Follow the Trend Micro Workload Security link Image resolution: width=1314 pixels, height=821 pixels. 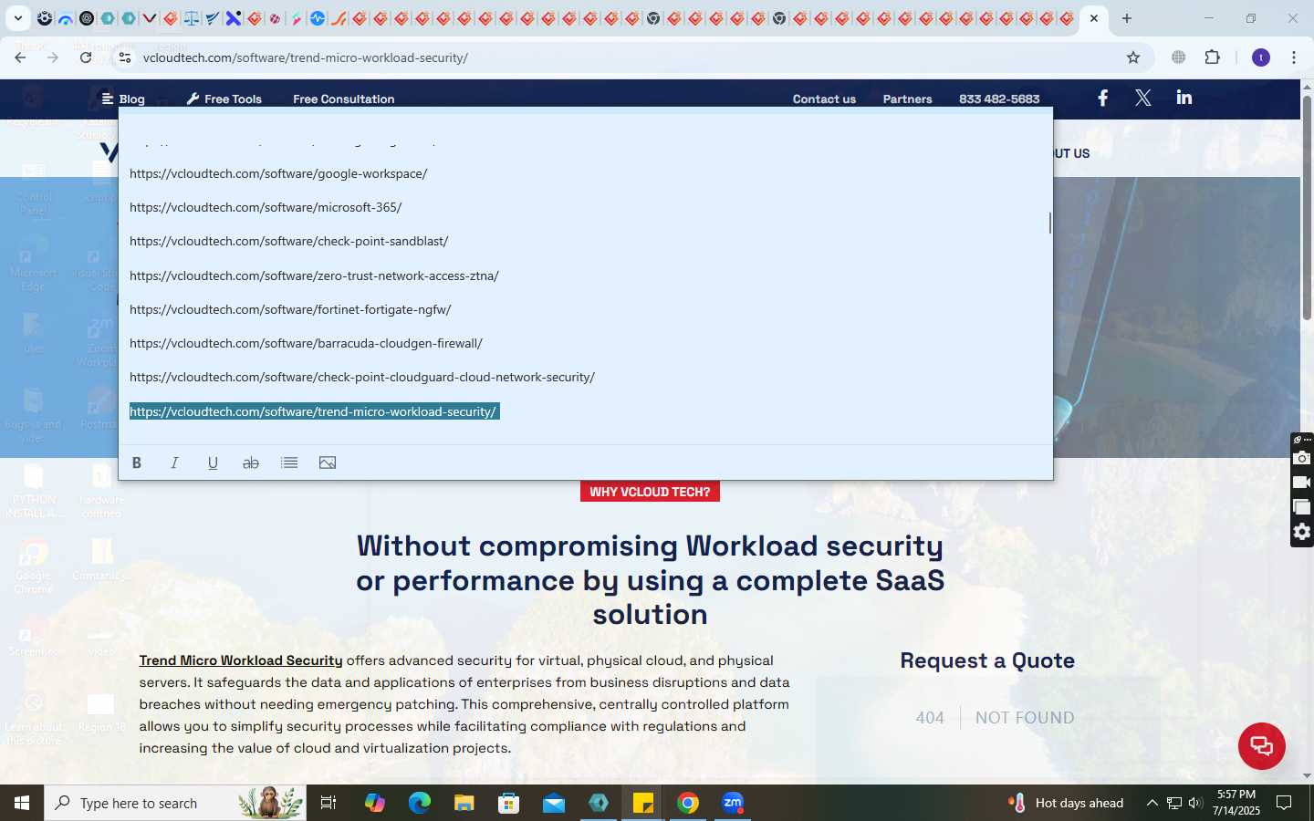[241, 660]
